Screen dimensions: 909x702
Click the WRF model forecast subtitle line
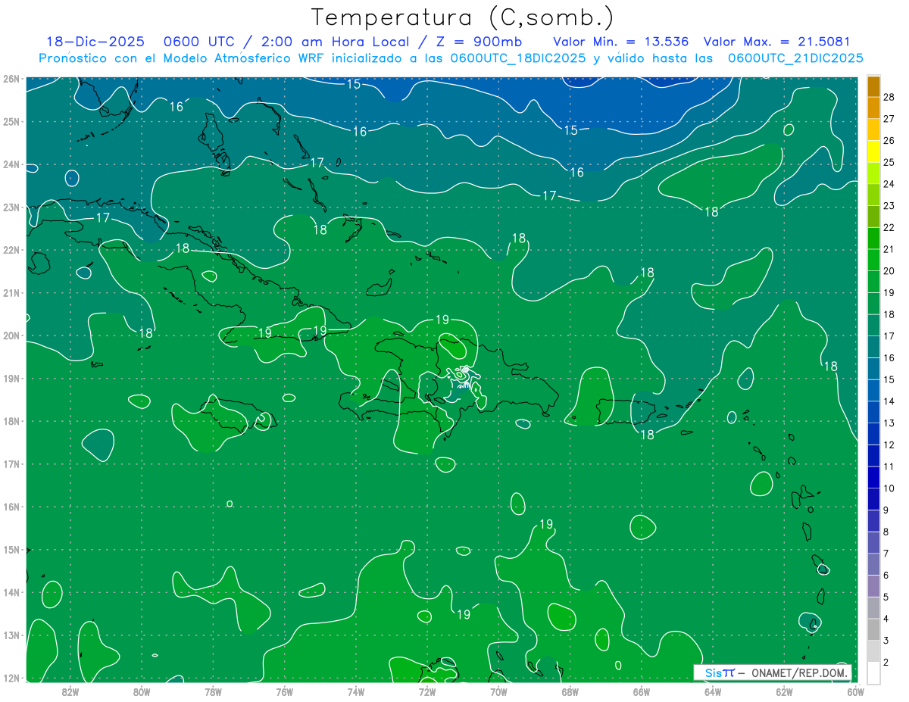(x=451, y=58)
